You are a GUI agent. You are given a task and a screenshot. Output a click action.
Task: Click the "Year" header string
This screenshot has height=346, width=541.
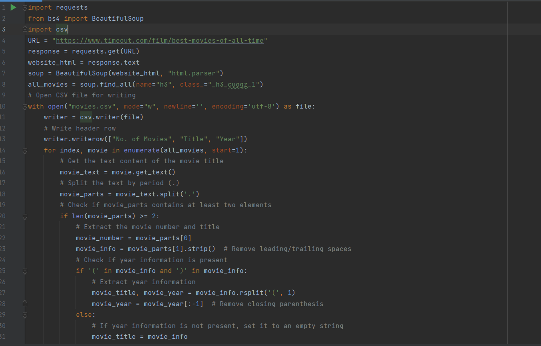point(228,139)
